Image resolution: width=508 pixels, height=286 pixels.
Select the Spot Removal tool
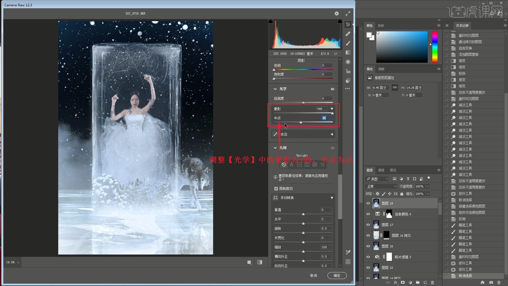(x=348, y=34)
